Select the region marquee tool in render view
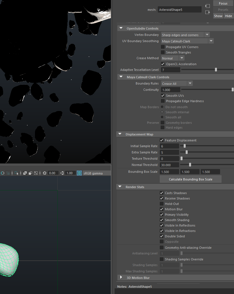This screenshot has width=234, height=294. tap(16, 173)
